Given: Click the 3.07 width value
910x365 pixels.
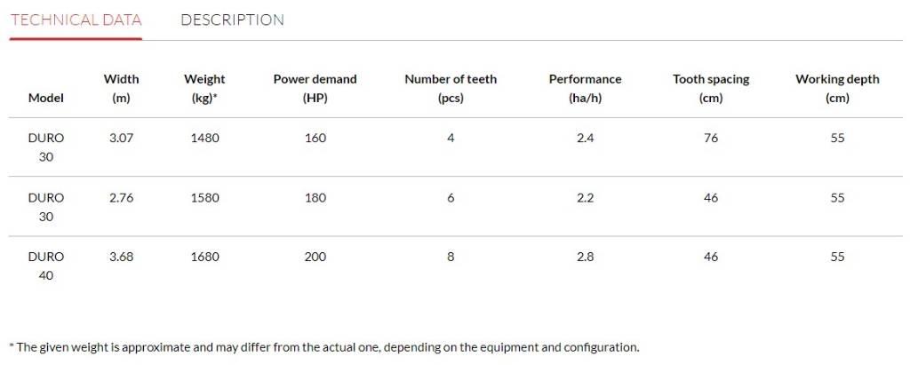Looking at the screenshot, I should [x=121, y=139].
